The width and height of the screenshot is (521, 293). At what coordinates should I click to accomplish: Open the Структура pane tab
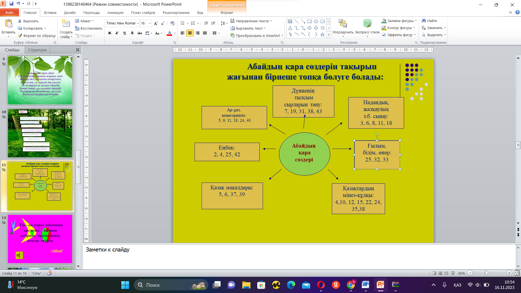click(x=37, y=50)
